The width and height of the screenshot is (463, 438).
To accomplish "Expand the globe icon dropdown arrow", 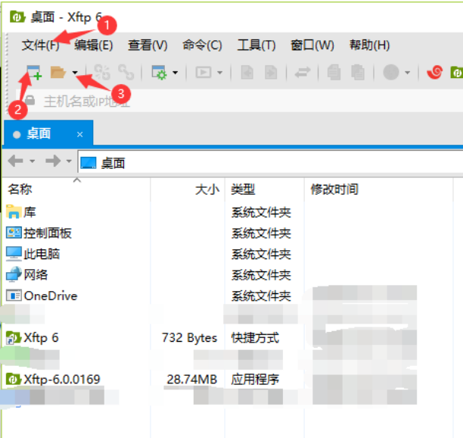I will coord(408,73).
